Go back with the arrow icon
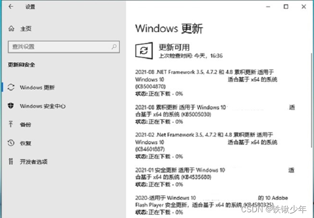Screen dimensions: 314x218 [x=11, y=7]
